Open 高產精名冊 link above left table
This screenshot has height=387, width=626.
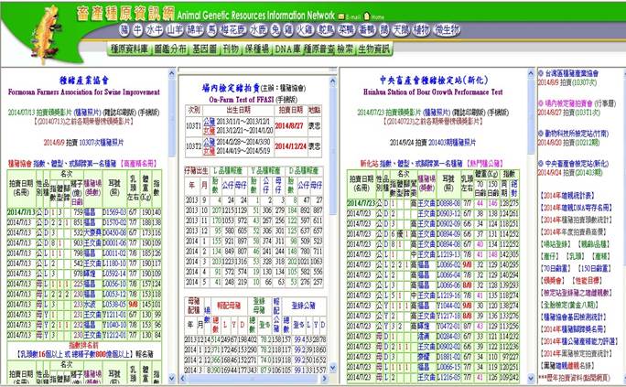139,164
